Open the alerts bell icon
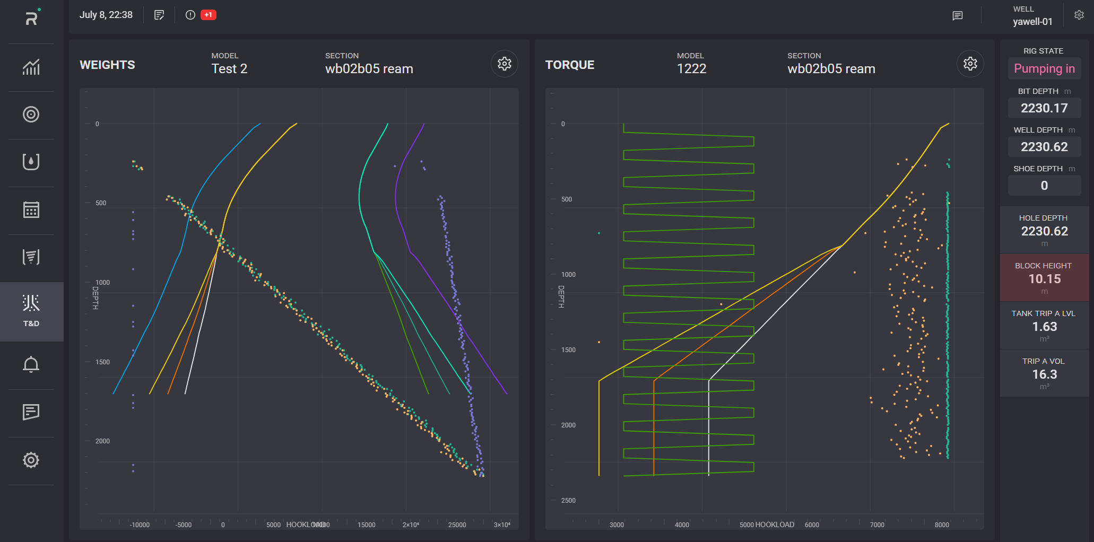The height and width of the screenshot is (542, 1094). (31, 365)
